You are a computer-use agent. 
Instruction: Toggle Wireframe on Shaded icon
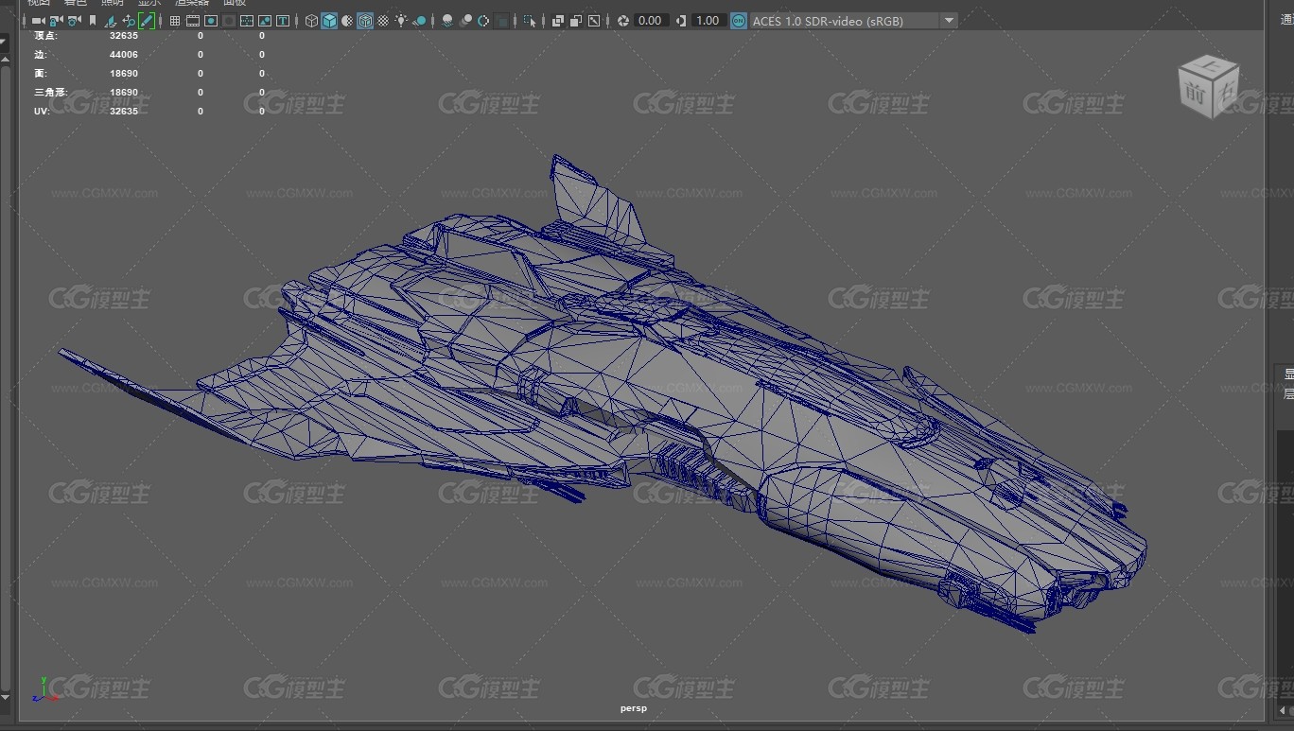click(365, 20)
